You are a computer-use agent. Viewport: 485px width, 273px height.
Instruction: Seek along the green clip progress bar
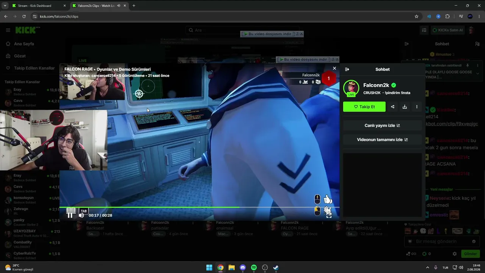tap(199, 207)
